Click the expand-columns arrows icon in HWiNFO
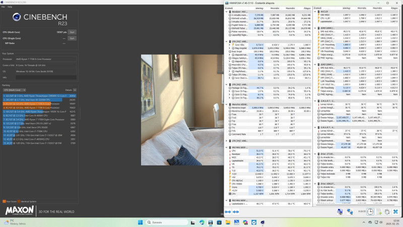The width and height of the screenshot is (403, 227). [228, 212]
